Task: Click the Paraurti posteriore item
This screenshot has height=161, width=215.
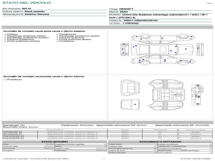Action: point(20,39)
